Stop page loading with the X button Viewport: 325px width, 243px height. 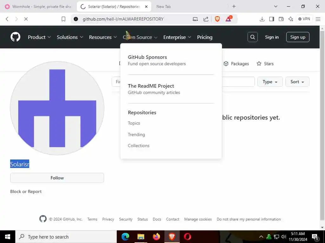click(x=26, y=19)
